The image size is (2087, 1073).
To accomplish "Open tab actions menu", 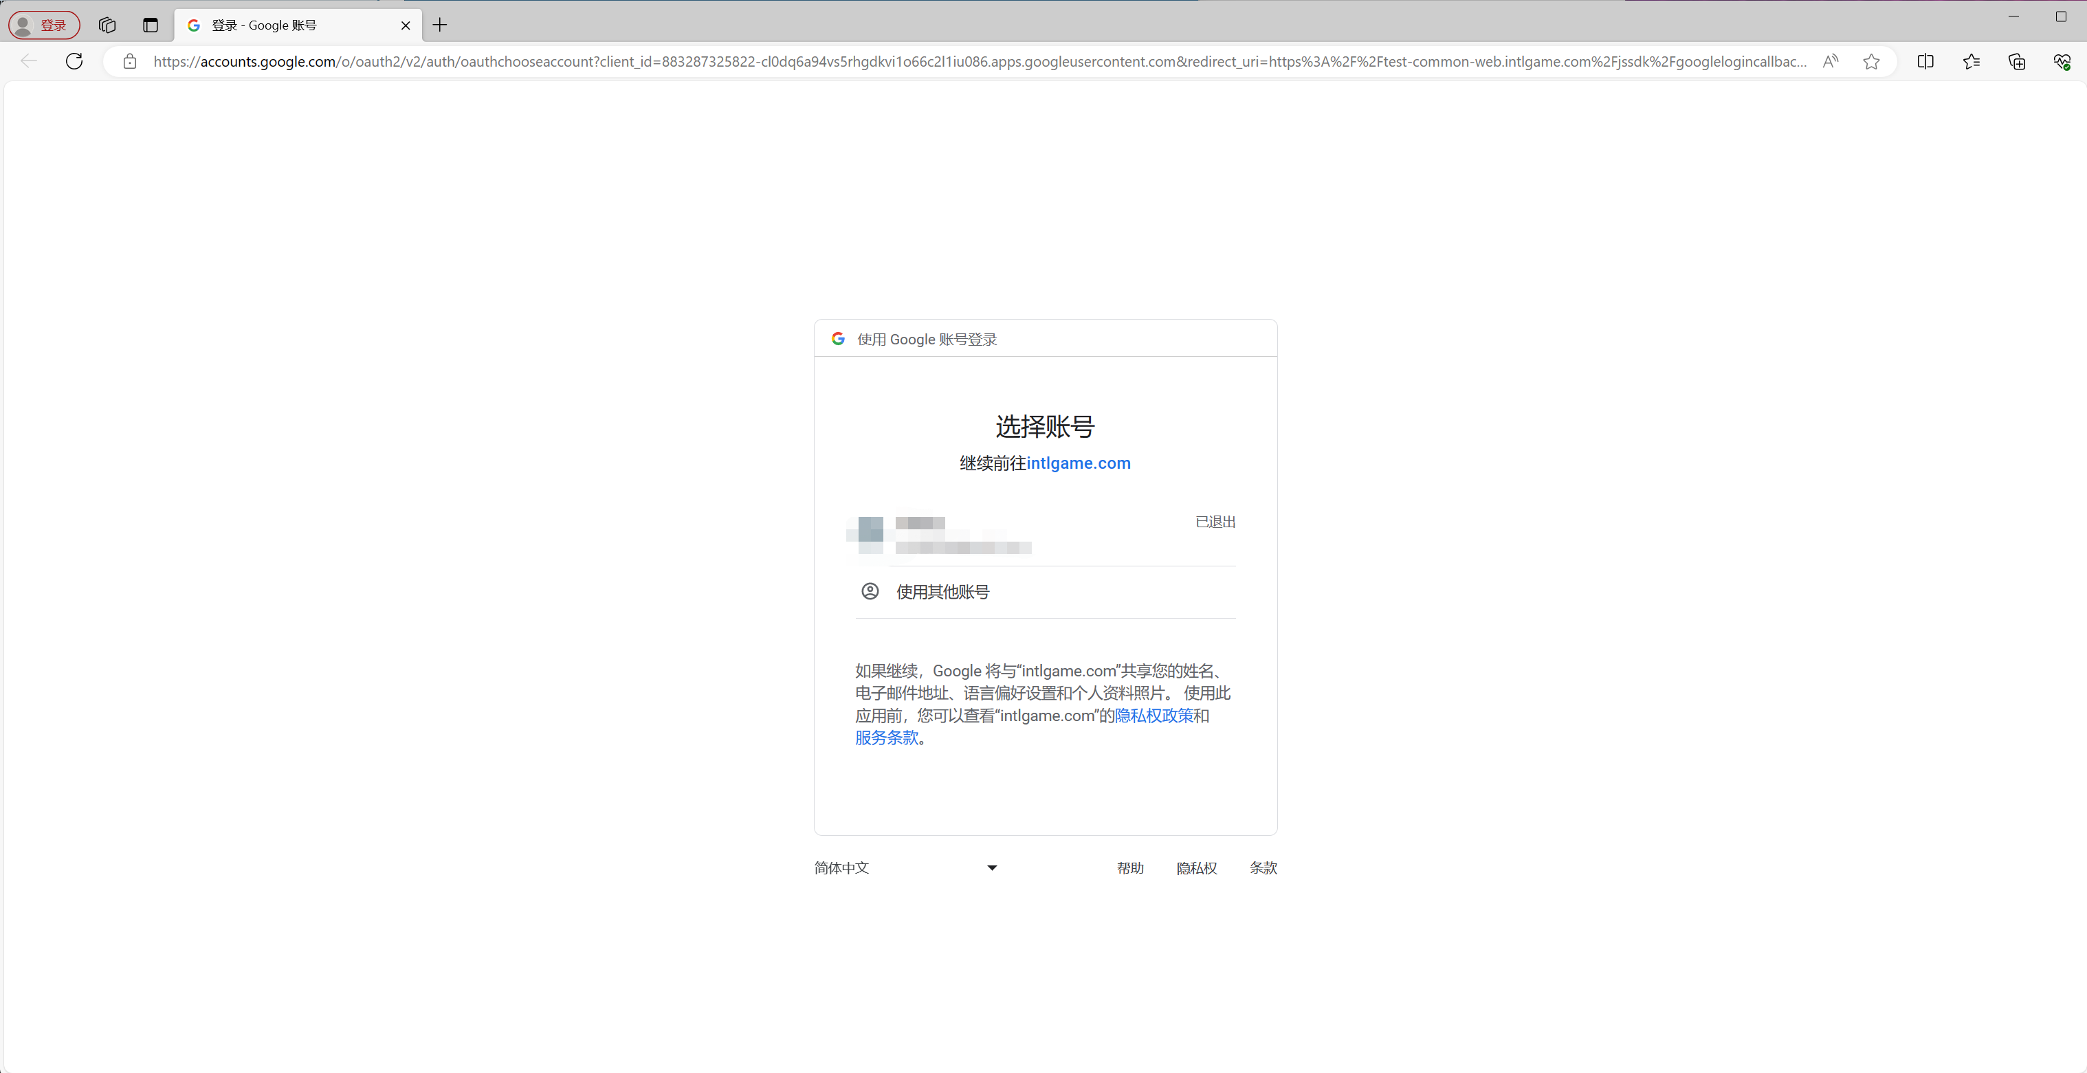I will 150,25.
